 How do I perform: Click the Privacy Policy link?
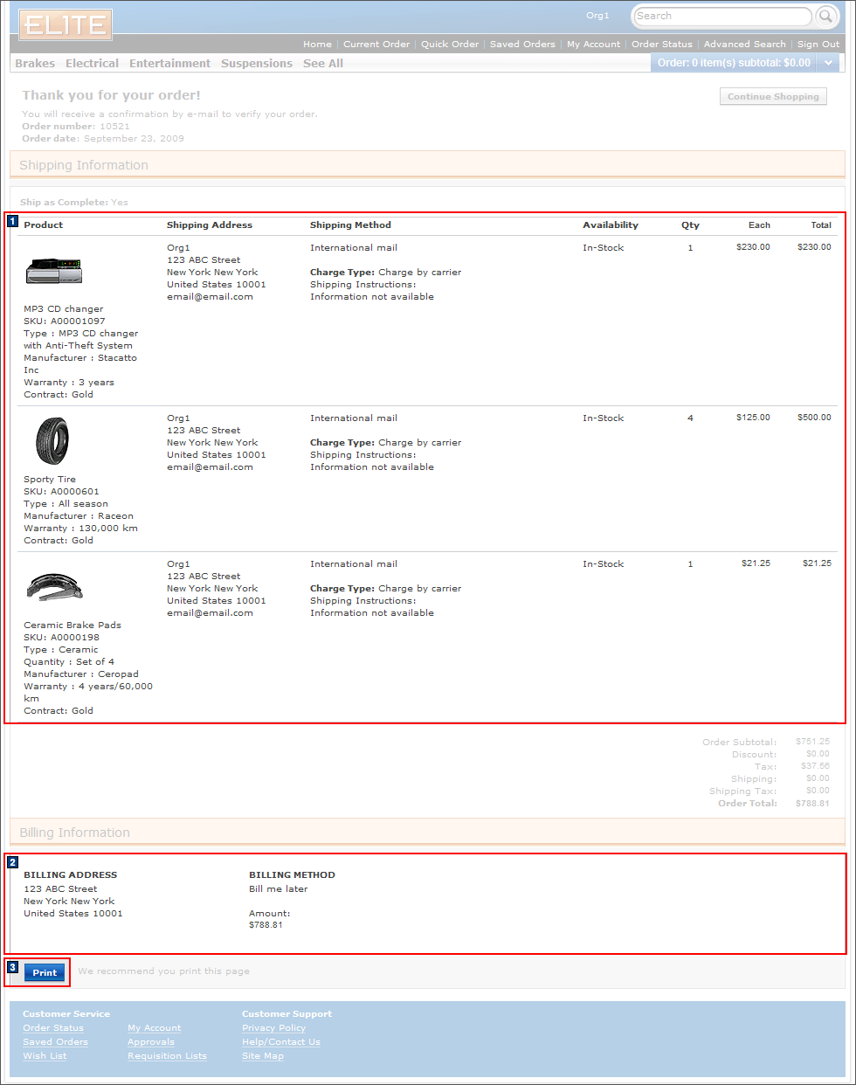[x=273, y=1027]
